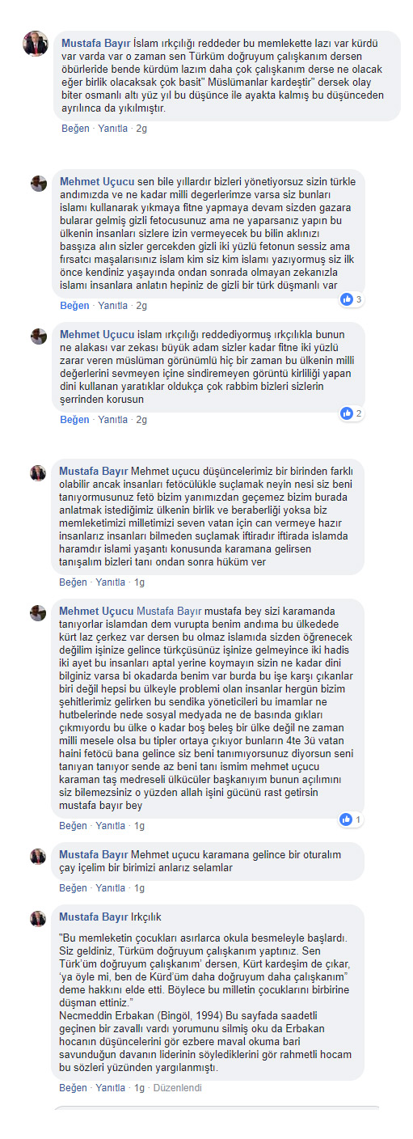This screenshot has height=1139, width=413.
Task: Open the 'Düzenlendi' edit history link
Action: tap(177, 1088)
